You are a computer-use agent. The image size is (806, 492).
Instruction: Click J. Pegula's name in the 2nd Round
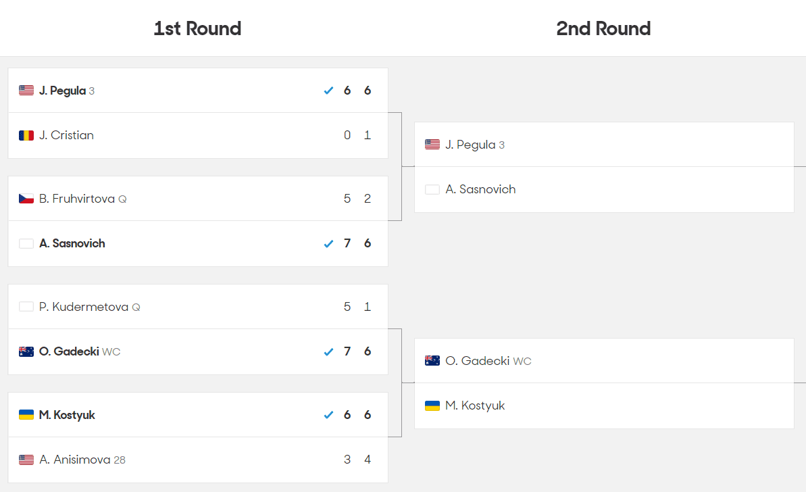click(x=470, y=145)
